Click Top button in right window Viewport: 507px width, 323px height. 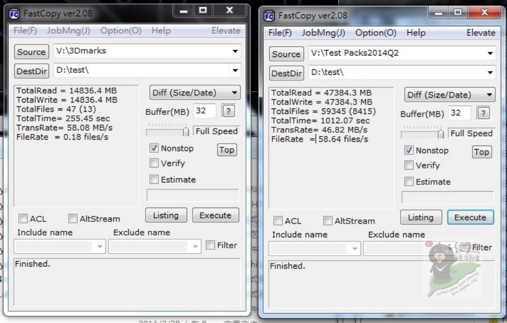[481, 152]
